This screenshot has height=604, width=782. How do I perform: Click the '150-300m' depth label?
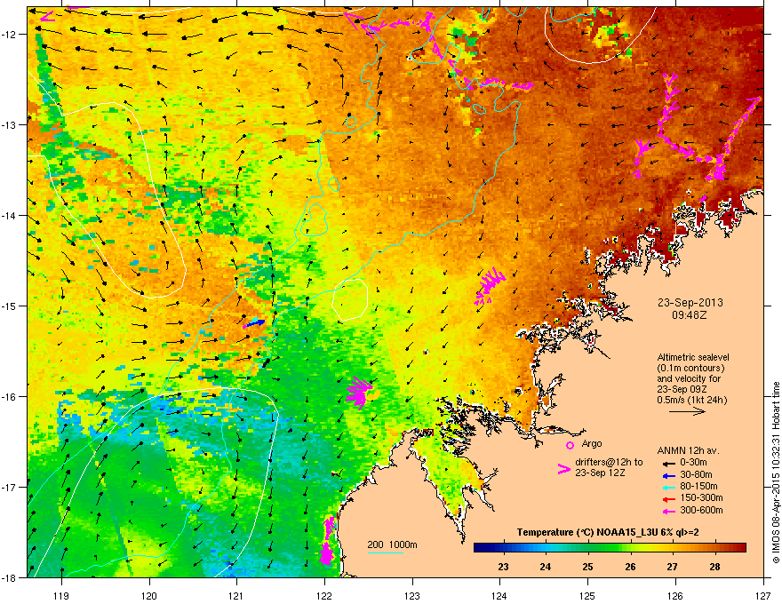point(701,497)
